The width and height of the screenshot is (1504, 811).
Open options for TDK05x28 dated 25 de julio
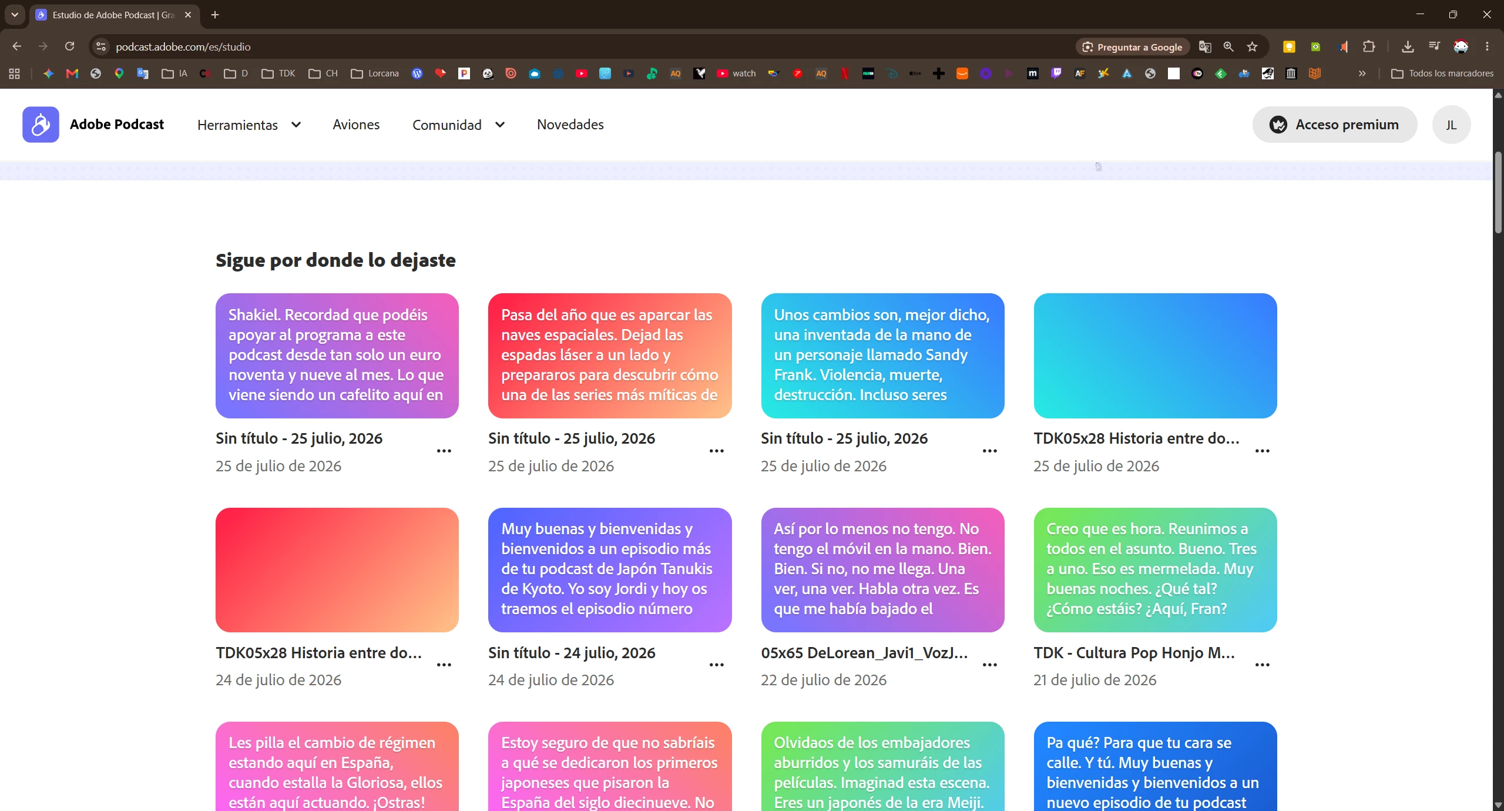[1263, 451]
